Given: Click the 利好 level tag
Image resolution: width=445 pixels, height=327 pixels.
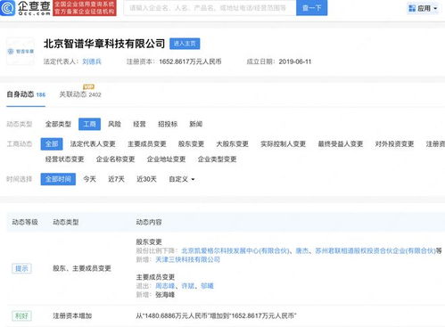Looking at the screenshot, I should (21, 315).
